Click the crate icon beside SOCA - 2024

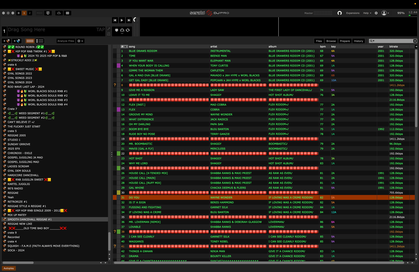tap(4, 250)
